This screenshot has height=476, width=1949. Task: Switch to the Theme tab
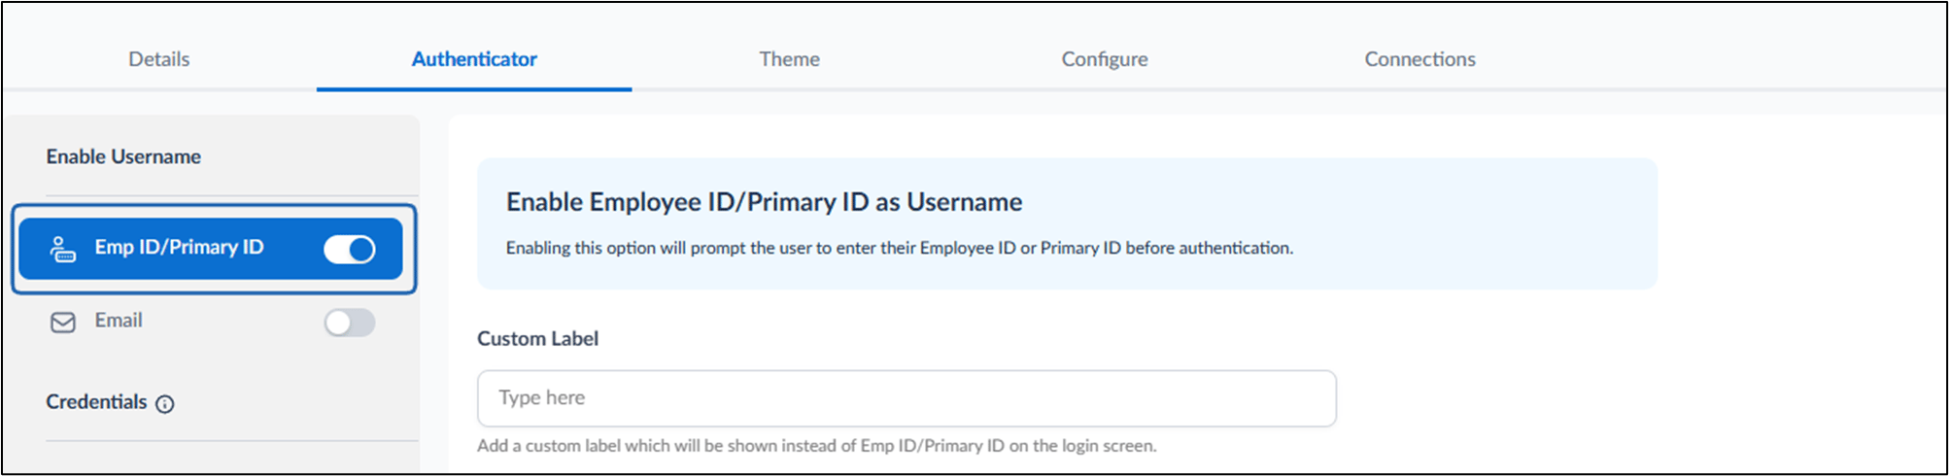click(789, 59)
